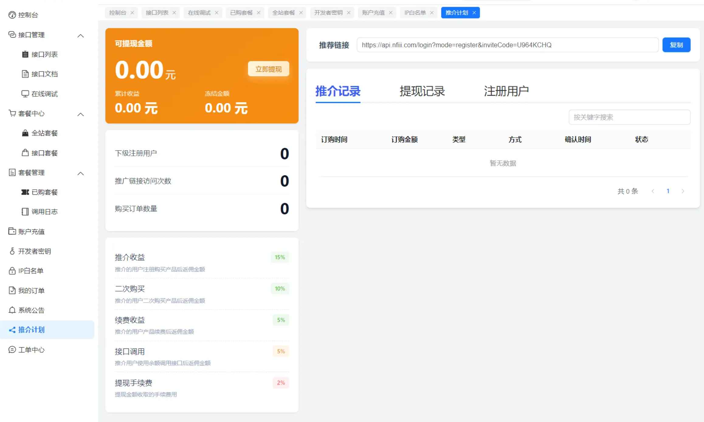
Task: Collapse the 套餐管理 sidebar section
Action: click(x=81, y=173)
